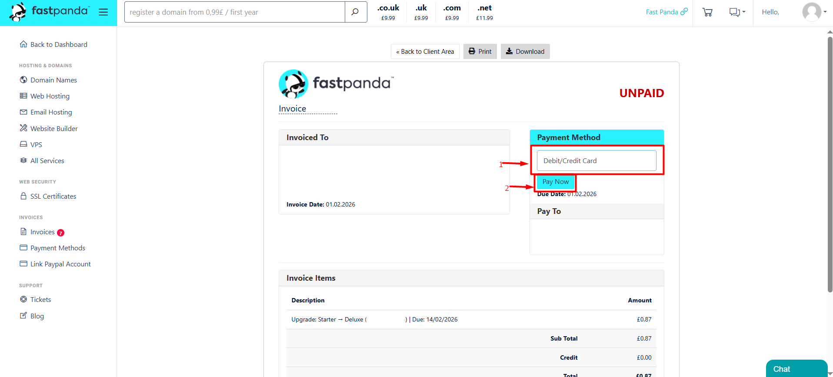Image resolution: width=833 pixels, height=377 pixels.
Task: Click the page vertical scrollbar
Action: click(x=830, y=165)
